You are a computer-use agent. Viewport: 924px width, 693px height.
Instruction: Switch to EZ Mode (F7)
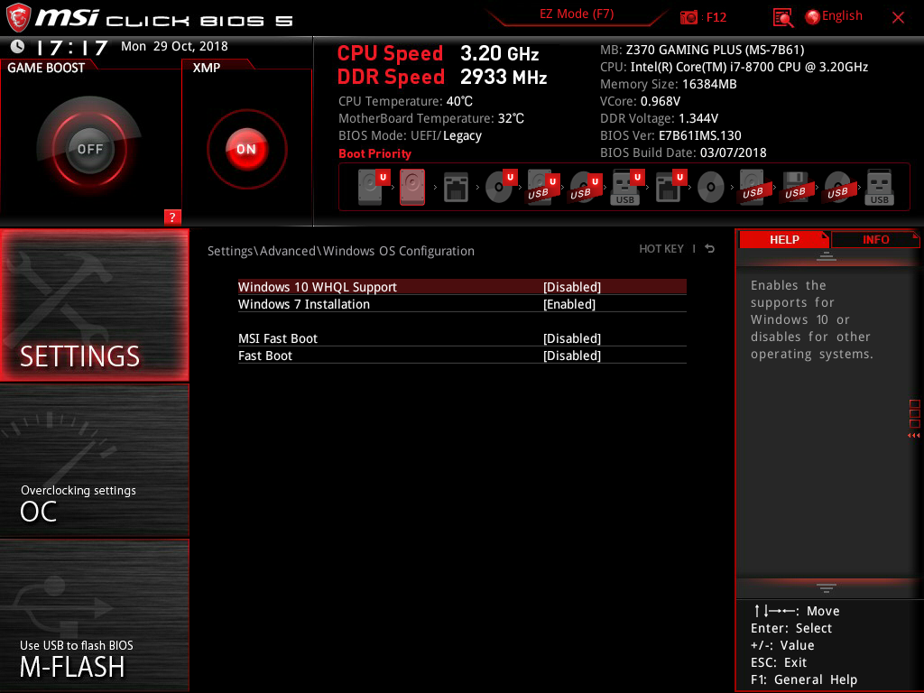click(577, 14)
